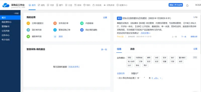The image size is (201, 92).
Task: Select 概况 in the left sidebar
Action: tap(10, 18)
